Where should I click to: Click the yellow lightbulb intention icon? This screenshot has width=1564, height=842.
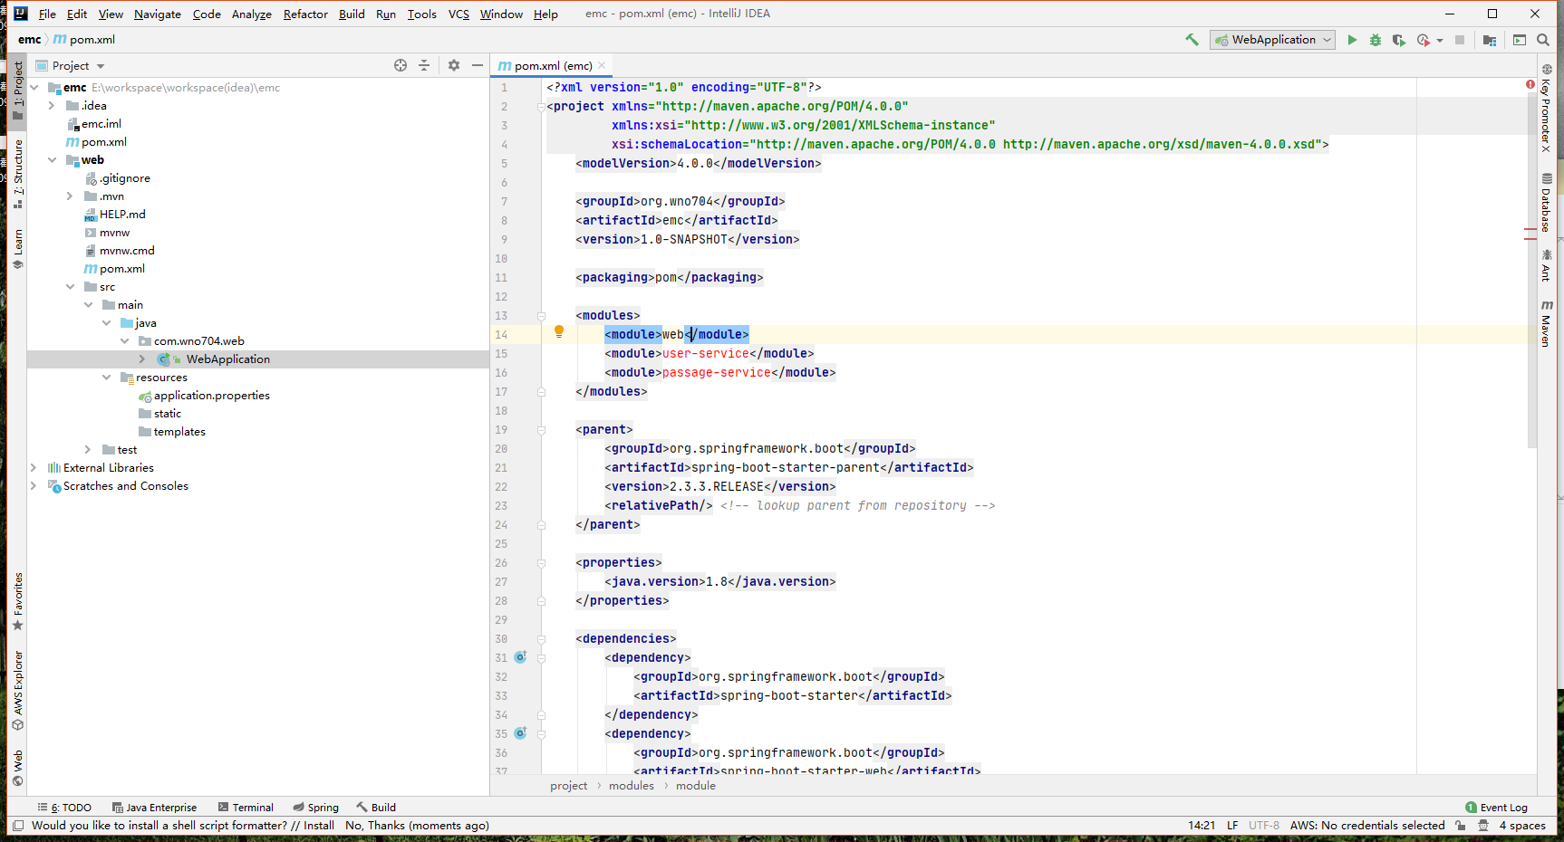coord(559,332)
